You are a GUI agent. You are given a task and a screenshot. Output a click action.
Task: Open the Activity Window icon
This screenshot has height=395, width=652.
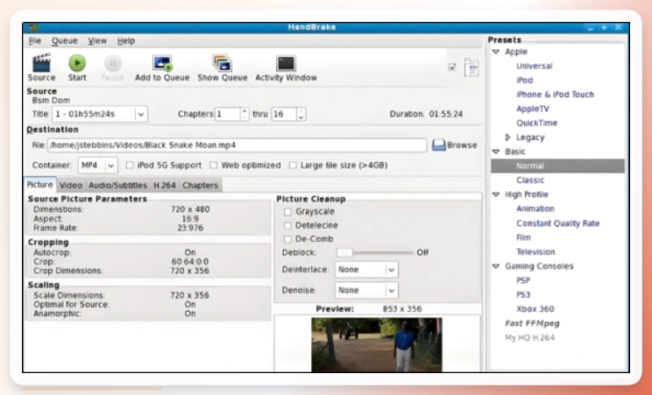click(x=286, y=63)
